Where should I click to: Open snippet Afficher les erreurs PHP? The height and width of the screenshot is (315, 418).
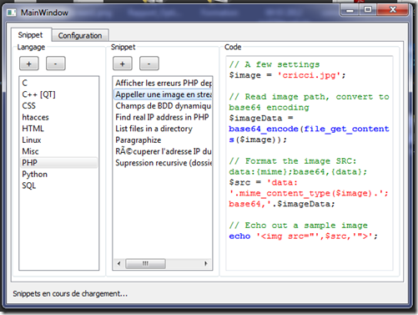(163, 83)
